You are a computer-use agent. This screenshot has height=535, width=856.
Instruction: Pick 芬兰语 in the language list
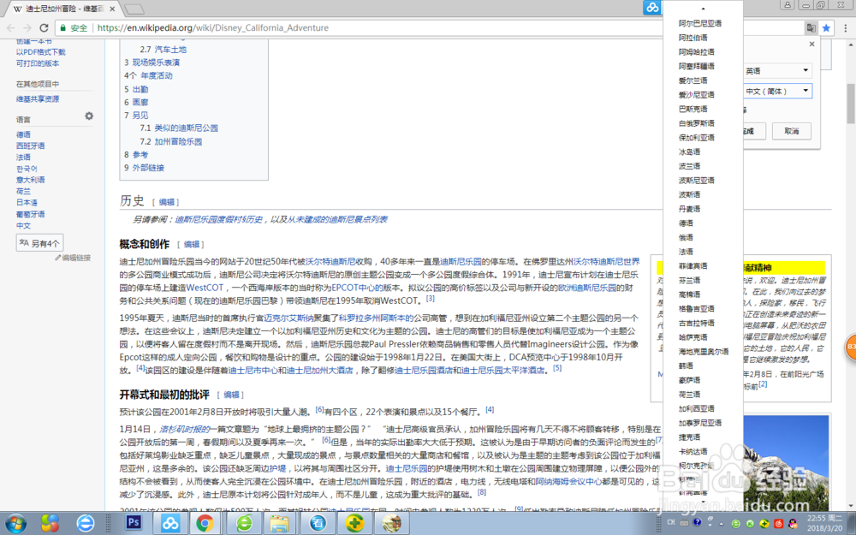click(689, 280)
